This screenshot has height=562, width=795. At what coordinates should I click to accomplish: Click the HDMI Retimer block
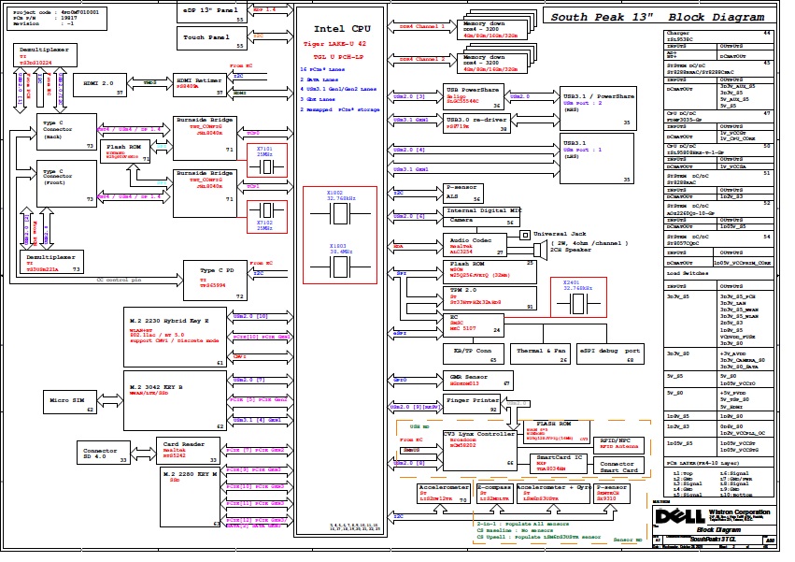200,86
